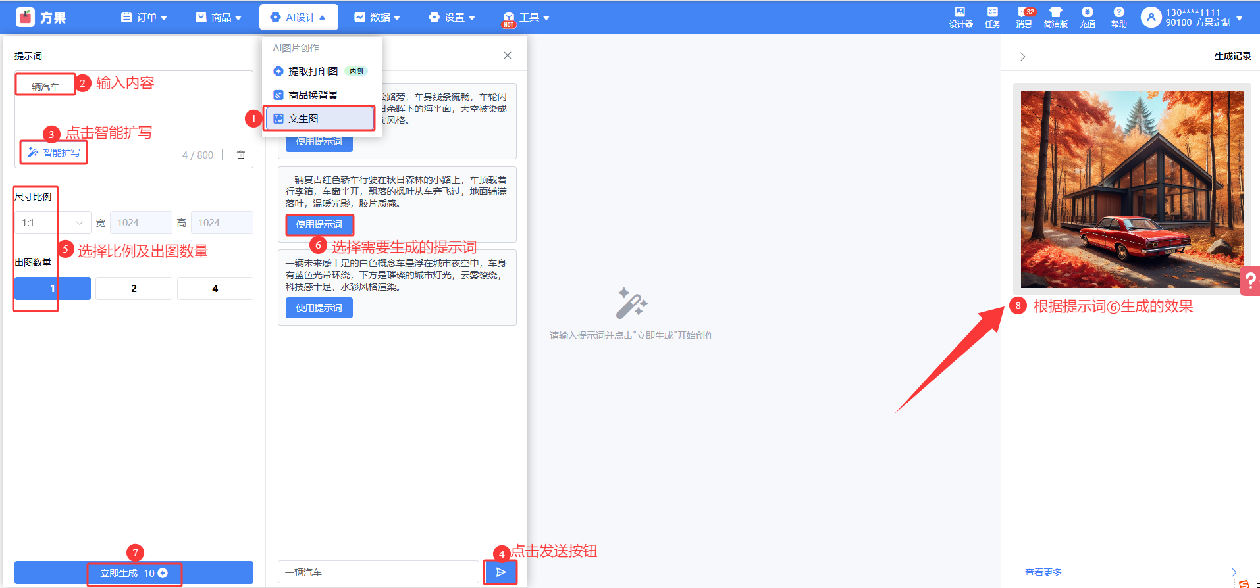The height and width of the screenshot is (588, 1260).
Task: Open the 帮助 help icon
Action: point(1118,17)
